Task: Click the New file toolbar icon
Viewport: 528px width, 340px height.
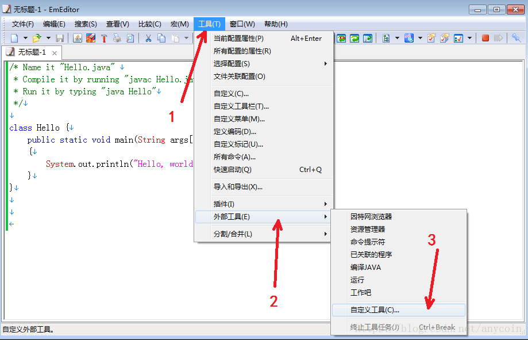Action: coord(15,38)
